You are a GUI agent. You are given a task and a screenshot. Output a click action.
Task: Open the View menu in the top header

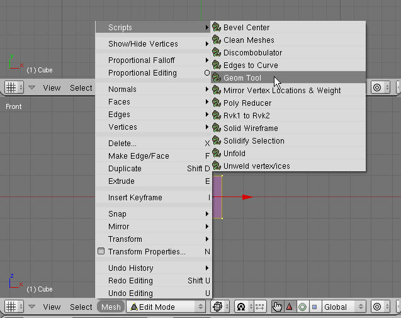[52, 88]
